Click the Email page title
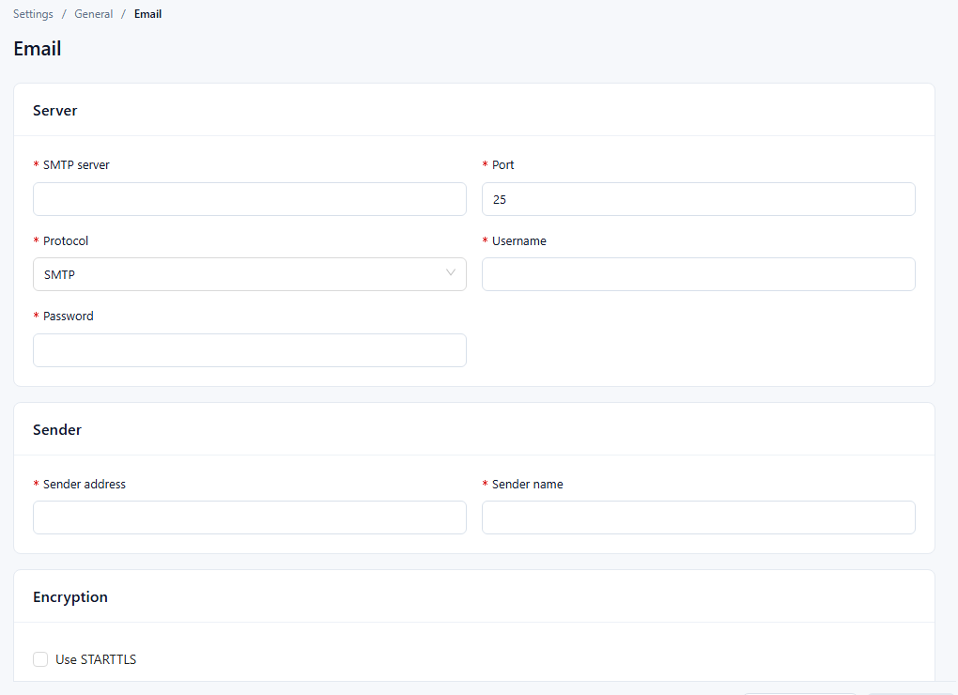 click(x=38, y=49)
